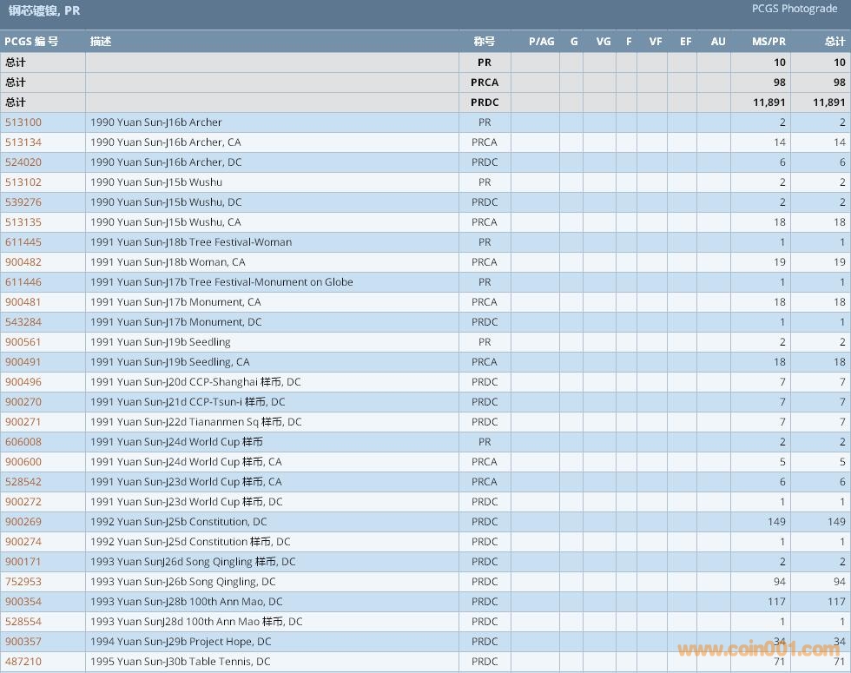Click the 称号 column header
Image resolution: width=851 pixels, height=673 pixels.
point(484,42)
